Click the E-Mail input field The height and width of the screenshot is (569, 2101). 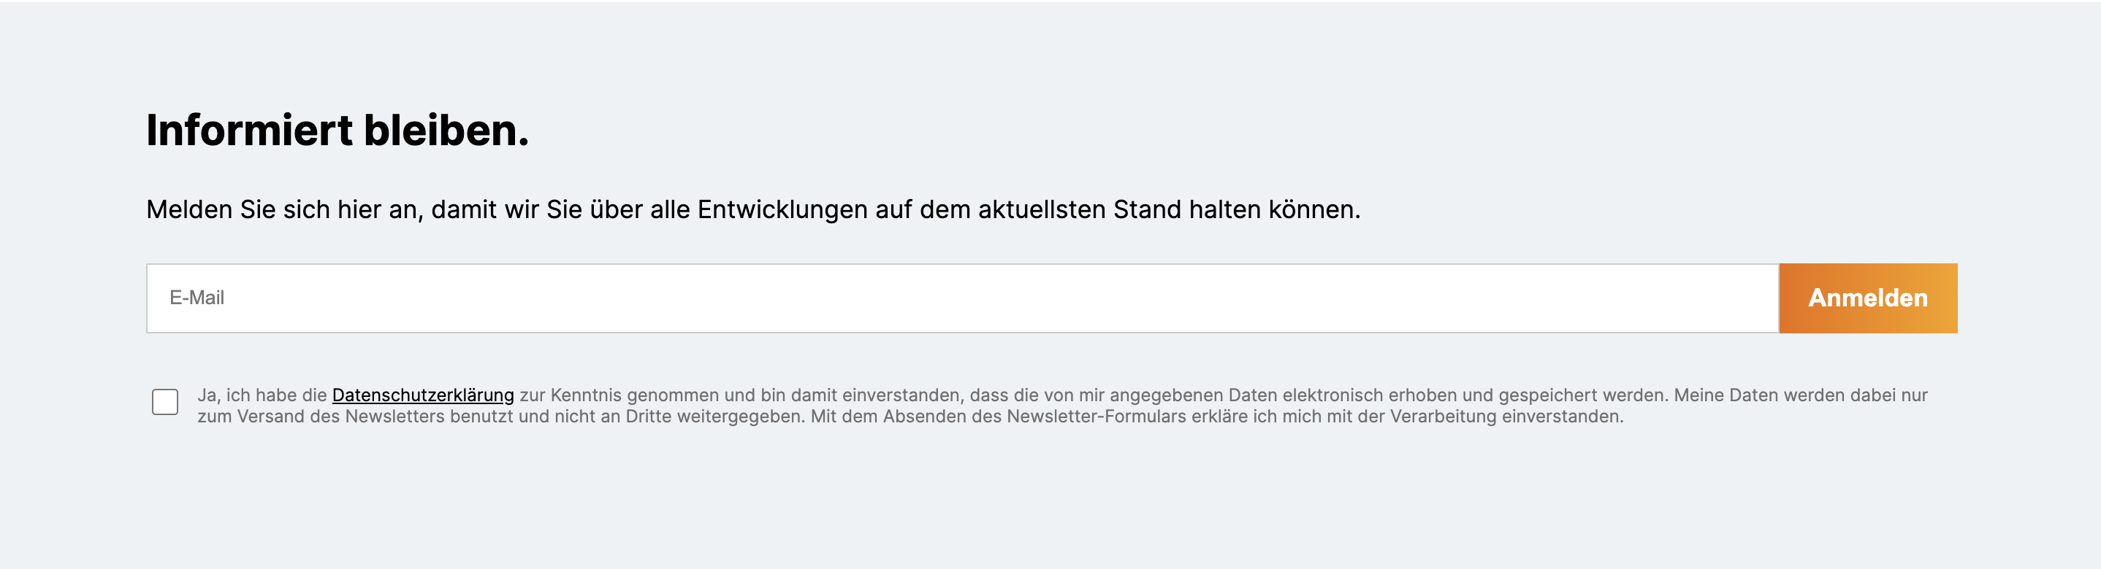coord(962,298)
